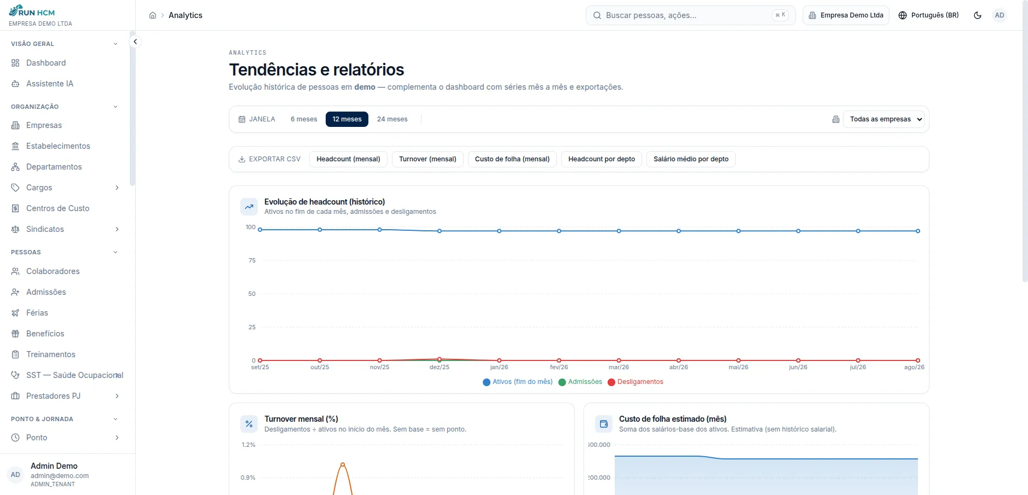
Task: Expand the Prestadores PJ submenu chevron
Action: (117, 396)
